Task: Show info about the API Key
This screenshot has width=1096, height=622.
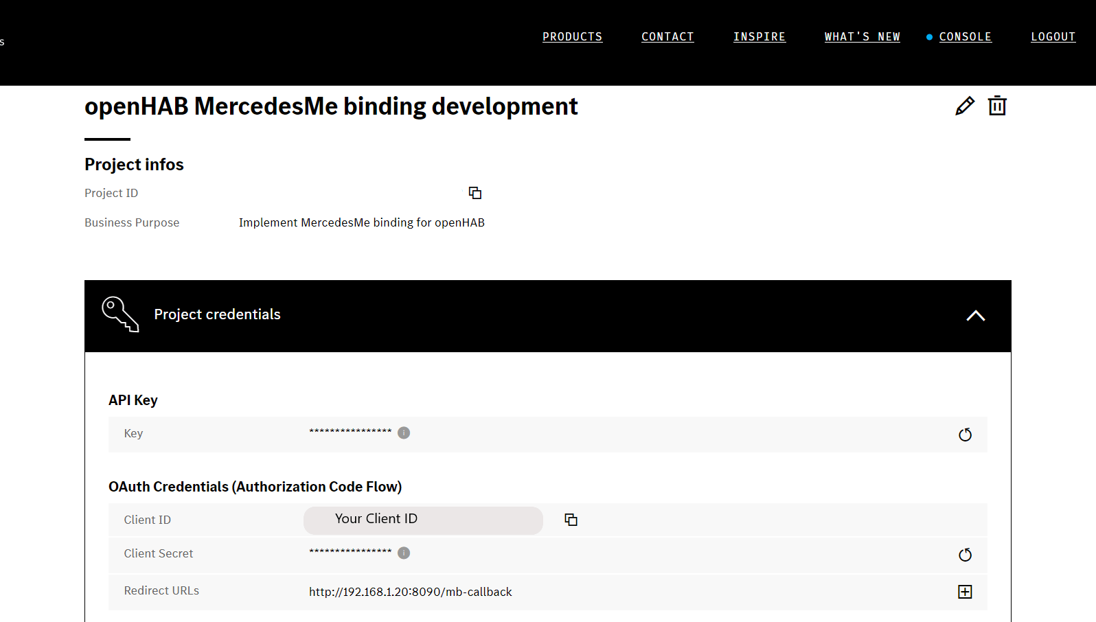Action: [404, 433]
